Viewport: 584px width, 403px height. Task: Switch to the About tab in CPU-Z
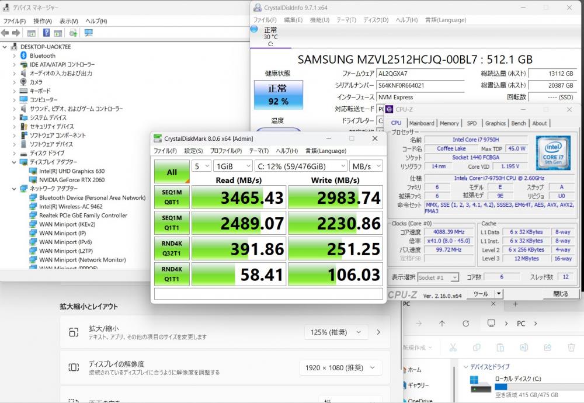pos(539,123)
